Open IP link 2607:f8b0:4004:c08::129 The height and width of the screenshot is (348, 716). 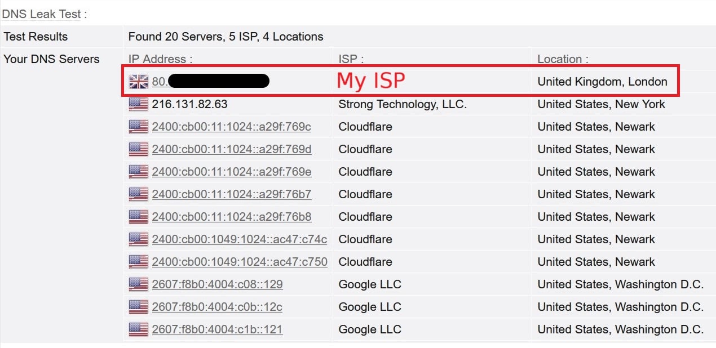coord(217,284)
